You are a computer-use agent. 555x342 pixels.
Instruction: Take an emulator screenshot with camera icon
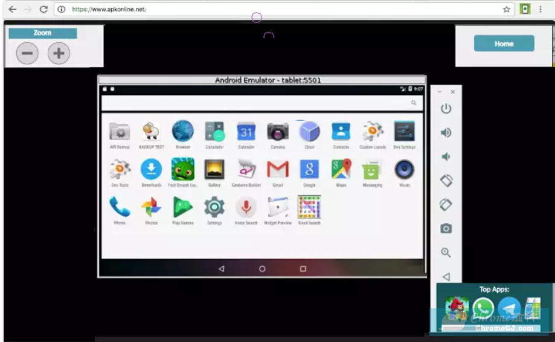point(446,228)
